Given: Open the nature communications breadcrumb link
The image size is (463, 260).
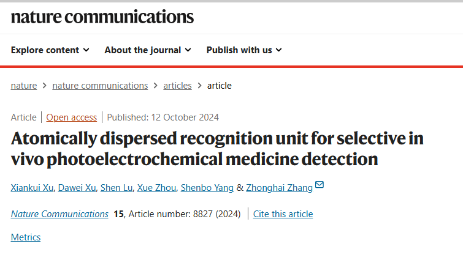Looking at the screenshot, I should click(100, 86).
